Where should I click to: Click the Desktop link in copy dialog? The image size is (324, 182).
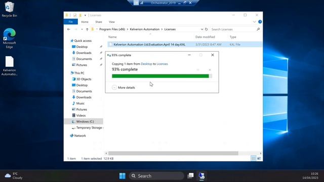[x=146, y=64]
